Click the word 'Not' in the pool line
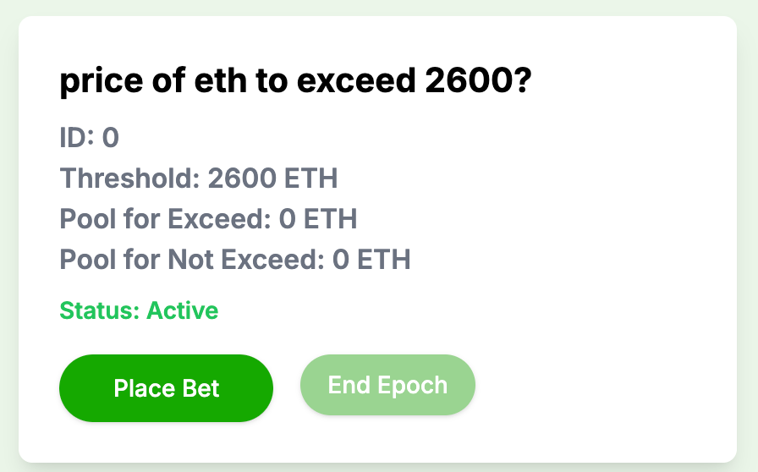Screen dimensions: 758x472 point(192,259)
